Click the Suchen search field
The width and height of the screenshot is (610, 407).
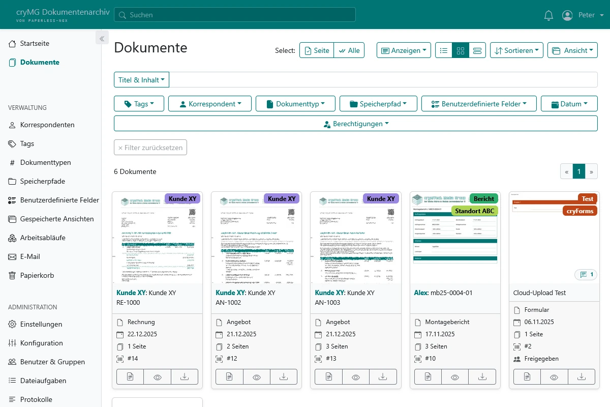(235, 15)
